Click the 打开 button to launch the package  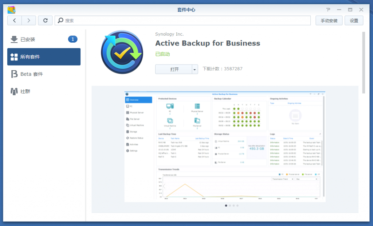(x=174, y=69)
